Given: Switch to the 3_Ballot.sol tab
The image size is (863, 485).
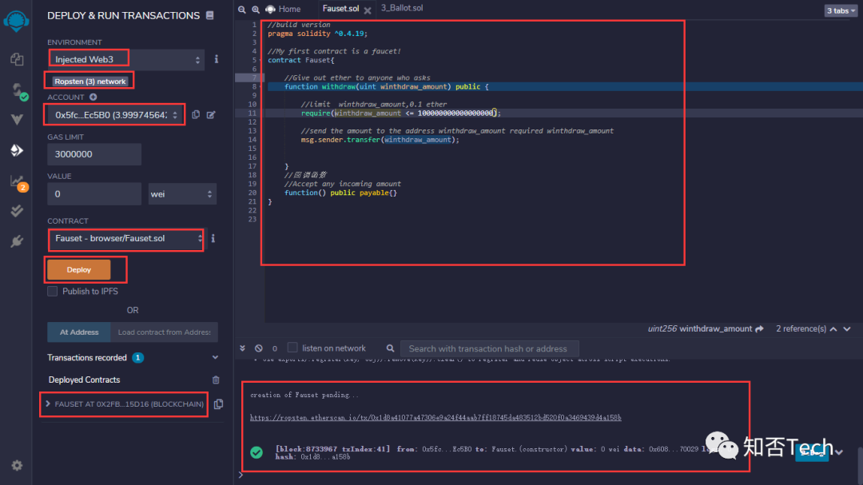Looking at the screenshot, I should coord(402,8).
